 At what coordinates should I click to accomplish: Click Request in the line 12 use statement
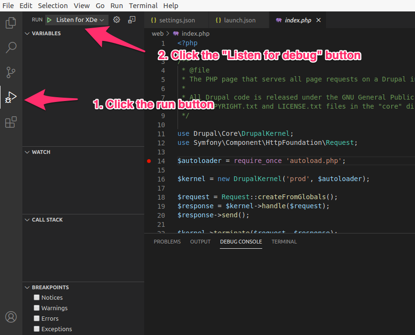click(340, 142)
